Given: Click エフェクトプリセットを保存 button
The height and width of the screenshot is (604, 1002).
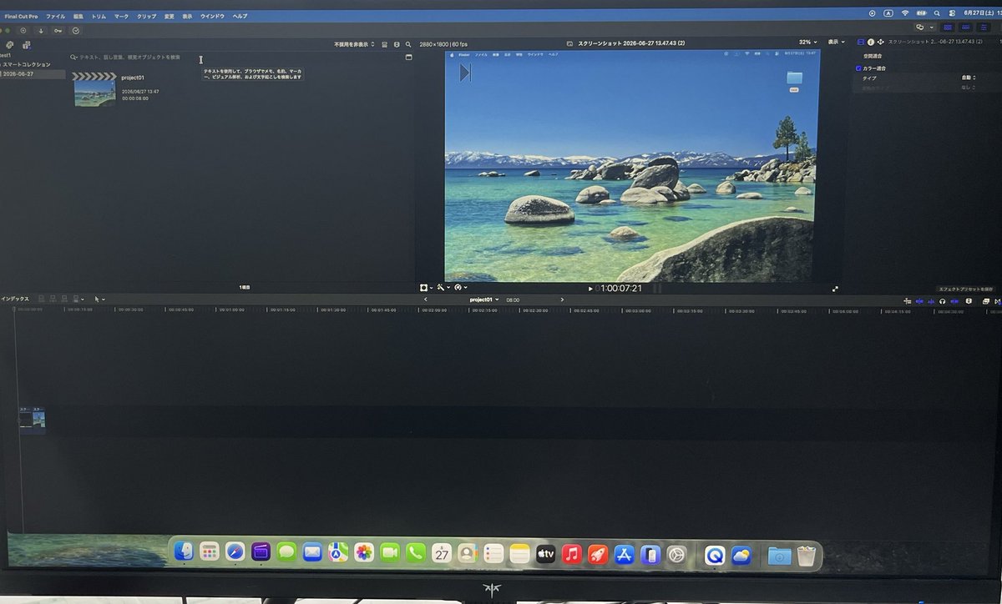Looking at the screenshot, I should coord(965,289).
